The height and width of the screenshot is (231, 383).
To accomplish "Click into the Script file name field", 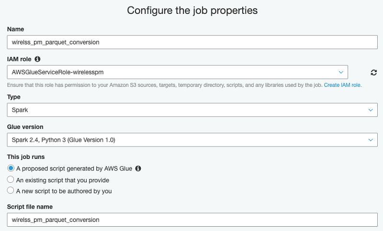I will pyautogui.click(x=191, y=220).
